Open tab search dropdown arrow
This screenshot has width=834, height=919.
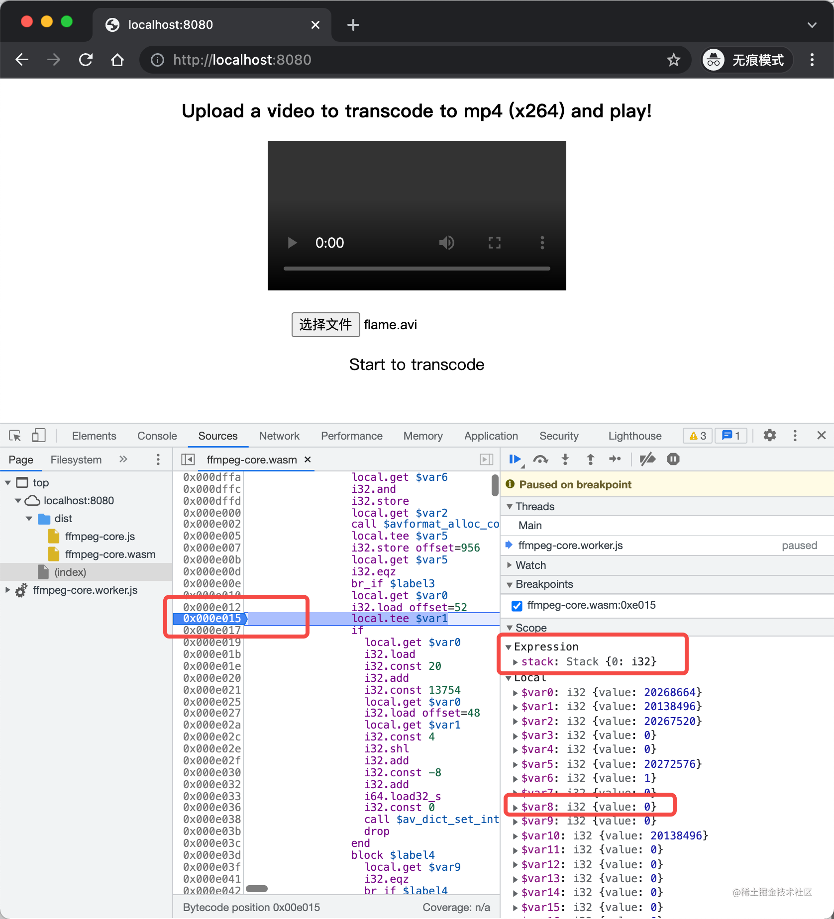coord(812,25)
